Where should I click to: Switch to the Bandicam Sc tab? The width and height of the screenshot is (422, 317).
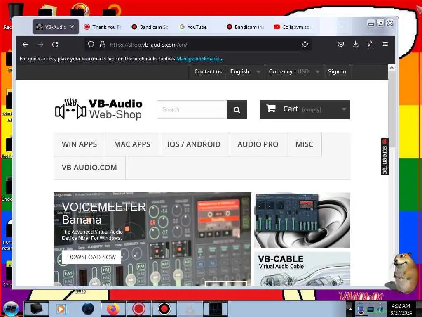151,27
